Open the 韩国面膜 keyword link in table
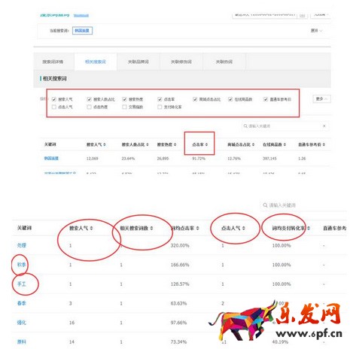 pyautogui.click(x=51, y=158)
